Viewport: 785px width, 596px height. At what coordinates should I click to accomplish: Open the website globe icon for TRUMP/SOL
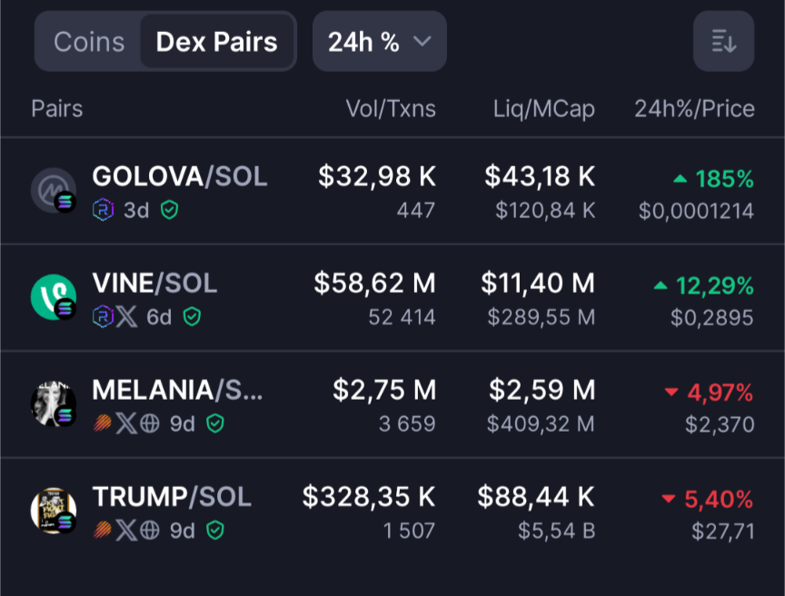(x=150, y=530)
